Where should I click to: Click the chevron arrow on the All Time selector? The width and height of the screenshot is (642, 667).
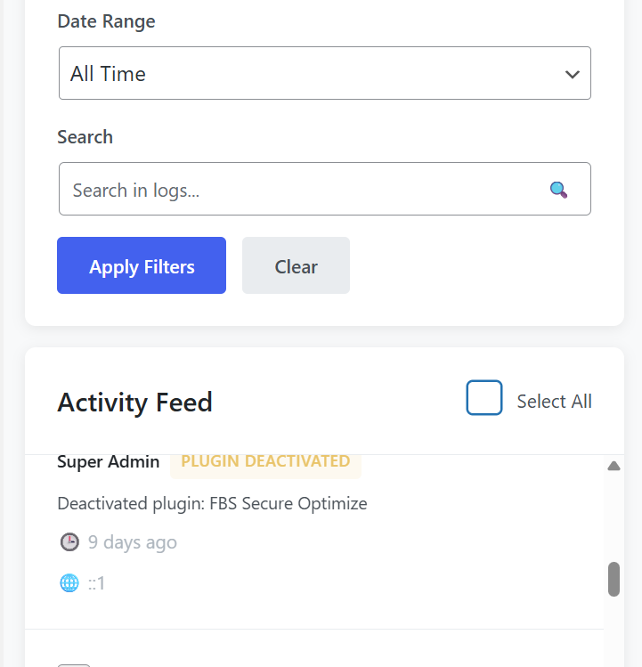573,74
